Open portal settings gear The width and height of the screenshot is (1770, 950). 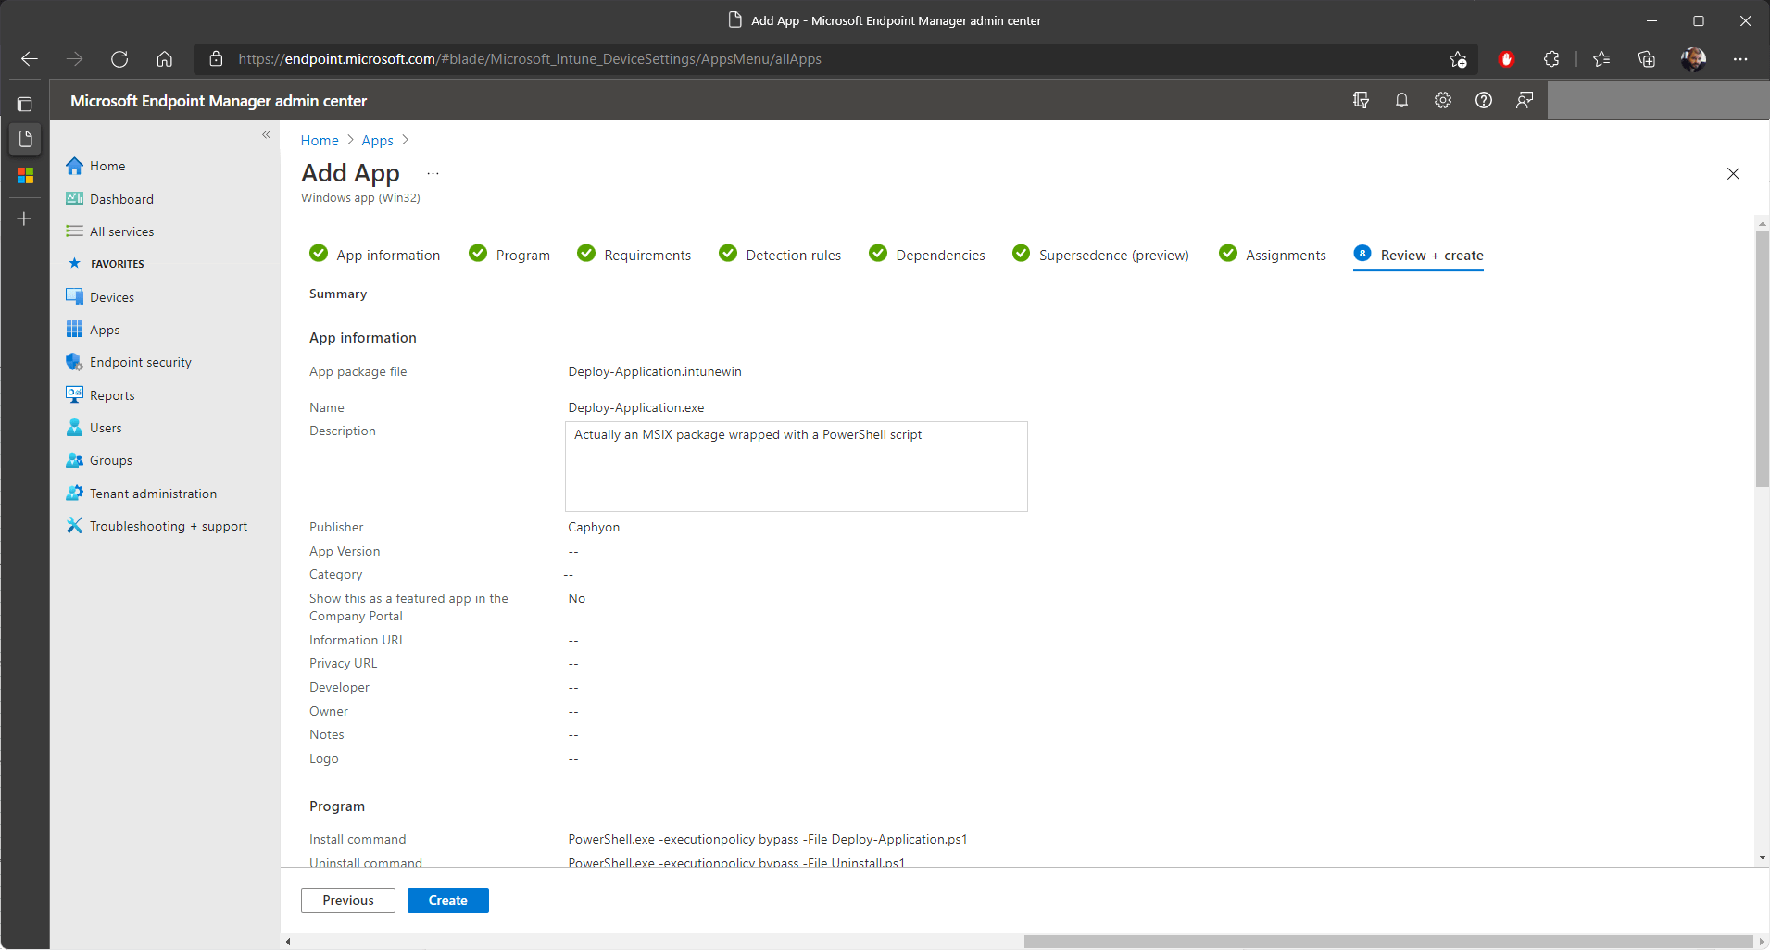(x=1443, y=100)
